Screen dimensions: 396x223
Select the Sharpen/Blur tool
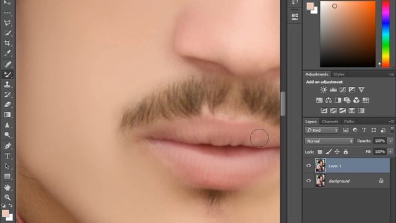[x=7, y=125]
